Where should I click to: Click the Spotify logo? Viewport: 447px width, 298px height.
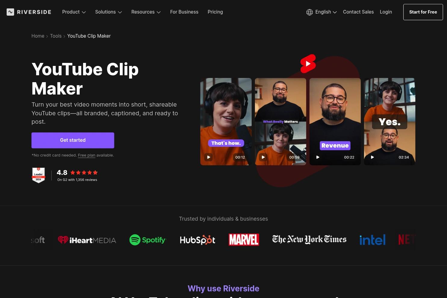pyautogui.click(x=147, y=240)
